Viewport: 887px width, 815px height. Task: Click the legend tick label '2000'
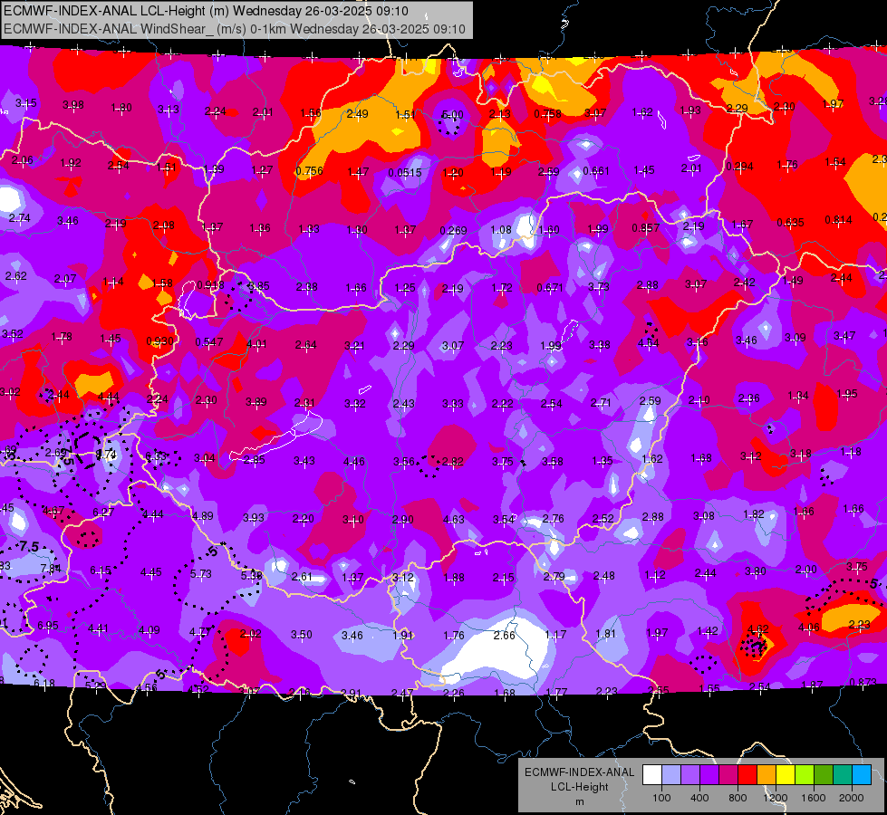coord(852,798)
